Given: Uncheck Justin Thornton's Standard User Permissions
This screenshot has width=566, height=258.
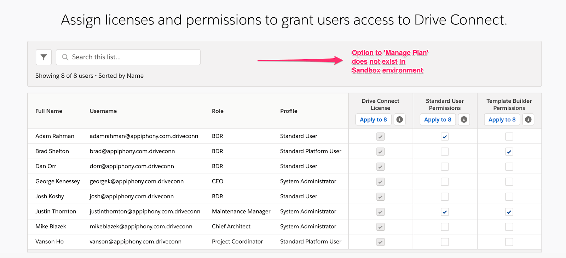Looking at the screenshot, I should click(445, 212).
